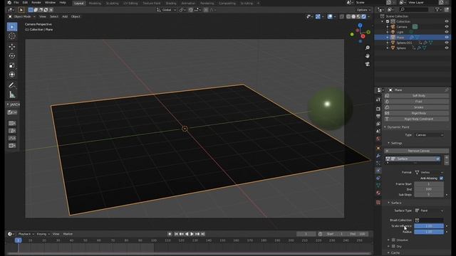Open the Modifiers wrench tab icon

[x=378, y=156]
